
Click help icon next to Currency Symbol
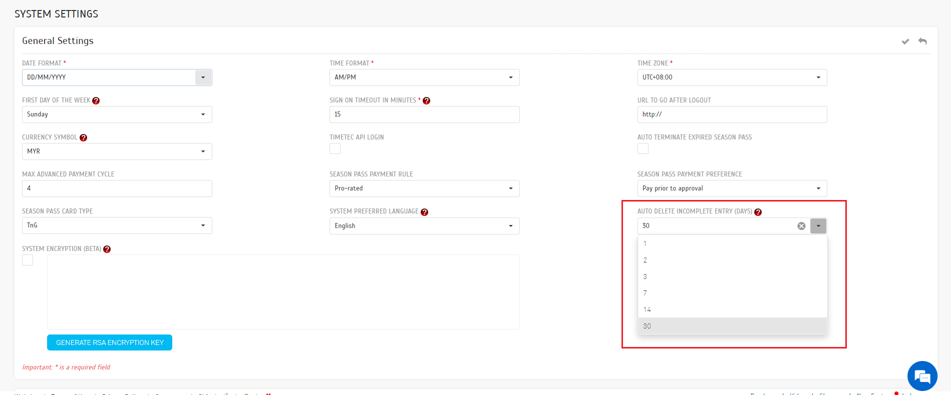click(84, 137)
